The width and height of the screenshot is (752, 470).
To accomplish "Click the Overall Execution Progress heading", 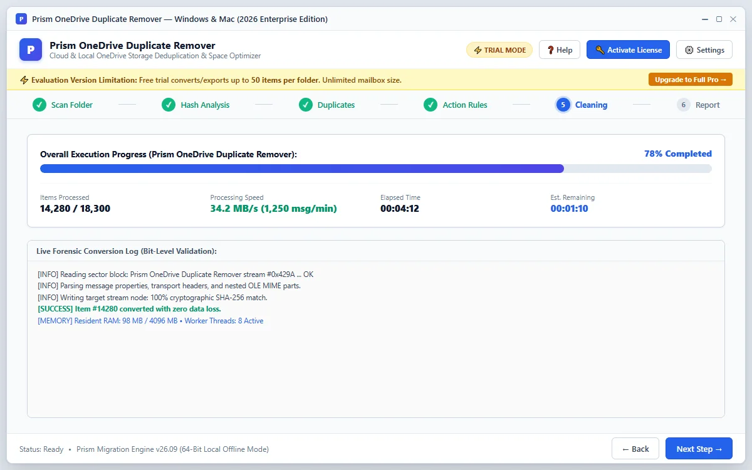I will (169, 154).
